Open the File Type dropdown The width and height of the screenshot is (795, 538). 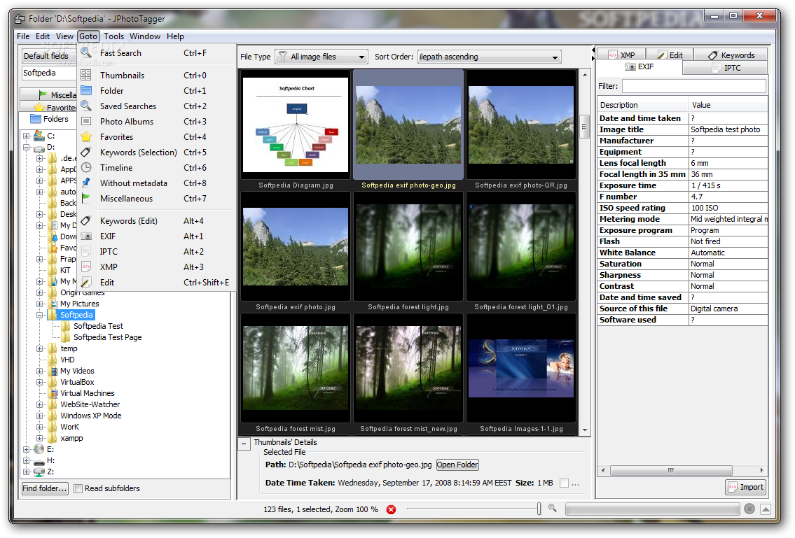(322, 57)
